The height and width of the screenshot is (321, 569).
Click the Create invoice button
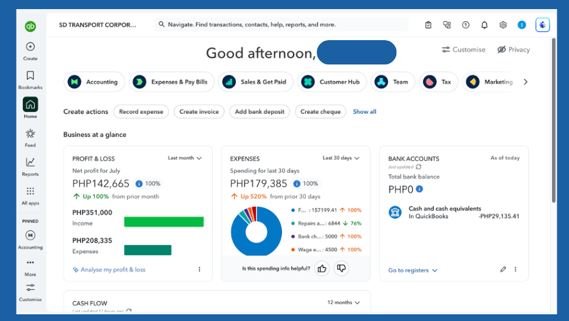coord(199,112)
